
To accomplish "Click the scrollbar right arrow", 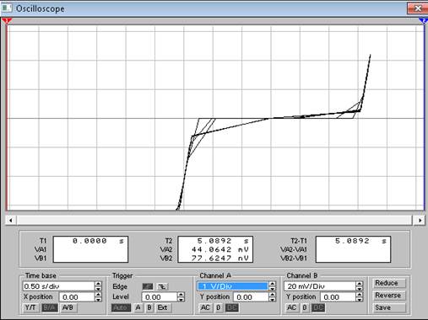I will tap(420, 221).
